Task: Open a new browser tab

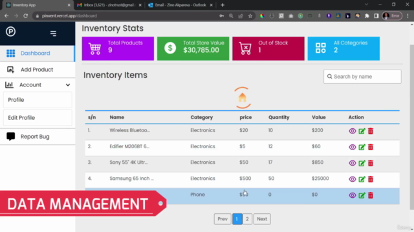Action: point(223,5)
